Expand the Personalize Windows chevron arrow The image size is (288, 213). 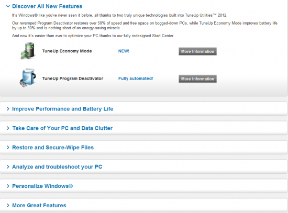(x=8, y=186)
